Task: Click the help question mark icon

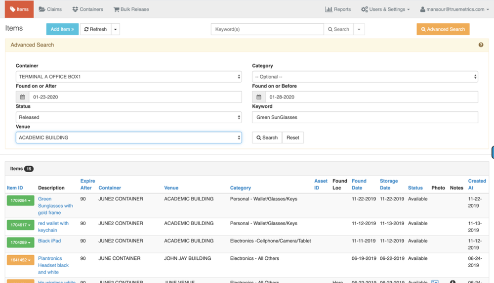Action: [x=481, y=45]
